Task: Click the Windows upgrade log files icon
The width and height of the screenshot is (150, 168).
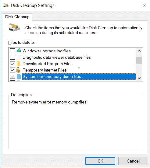Action: click(19, 51)
